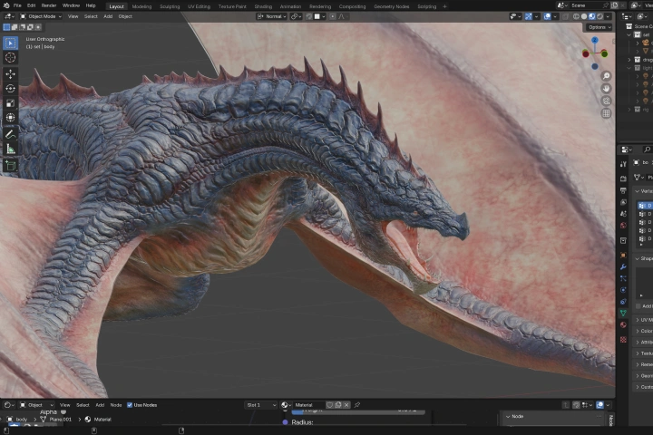This screenshot has height=435, width=653.
Task: Switch to rendered viewport shading
Action: (x=600, y=16)
